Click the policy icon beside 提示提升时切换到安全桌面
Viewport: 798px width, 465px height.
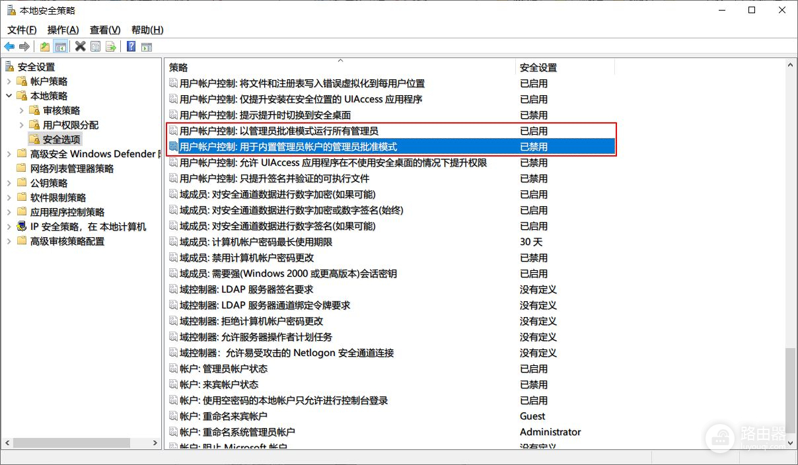pos(174,115)
